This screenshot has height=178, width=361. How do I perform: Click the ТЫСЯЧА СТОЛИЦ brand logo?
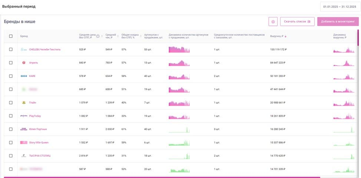point(24,156)
